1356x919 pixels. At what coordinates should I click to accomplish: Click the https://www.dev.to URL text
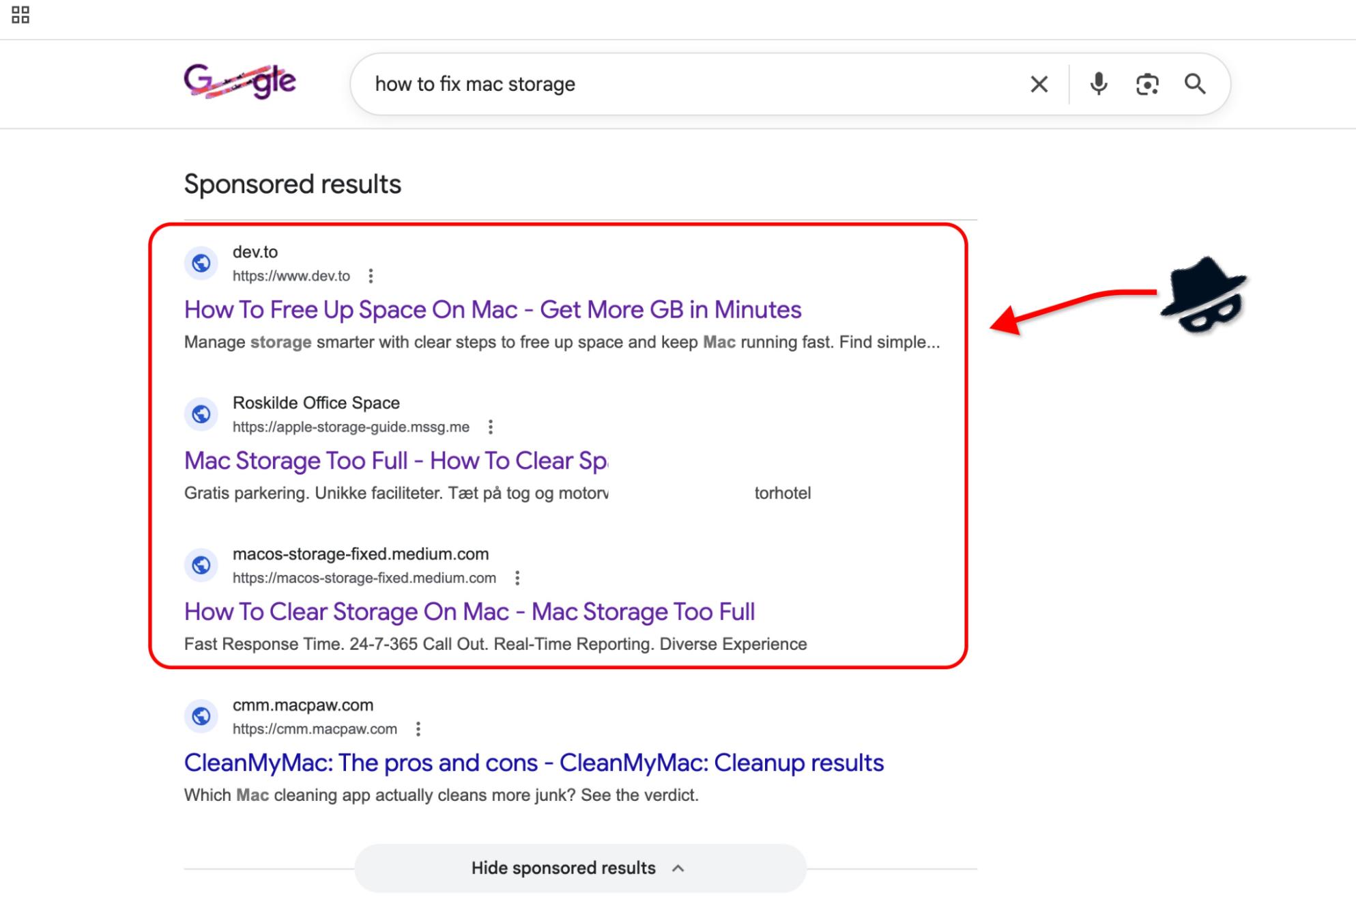tap(290, 276)
